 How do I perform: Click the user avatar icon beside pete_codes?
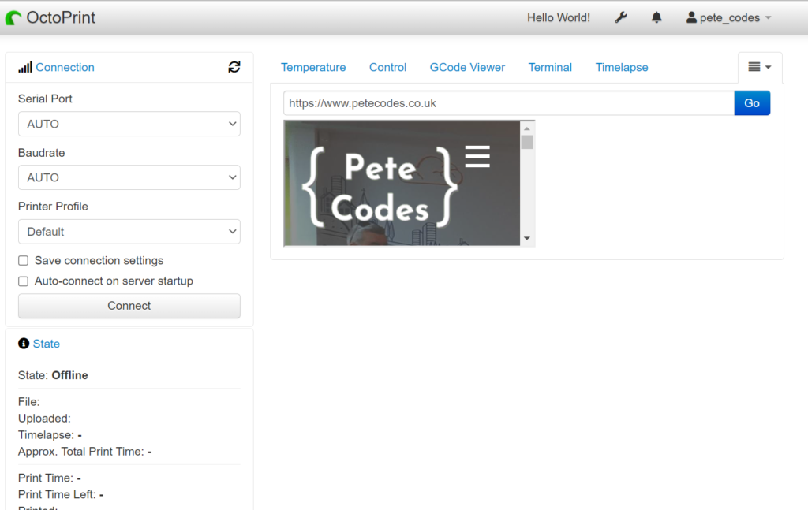(691, 17)
